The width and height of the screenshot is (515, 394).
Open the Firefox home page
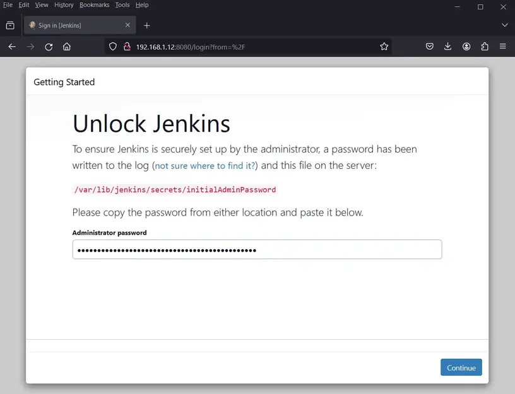pos(67,47)
